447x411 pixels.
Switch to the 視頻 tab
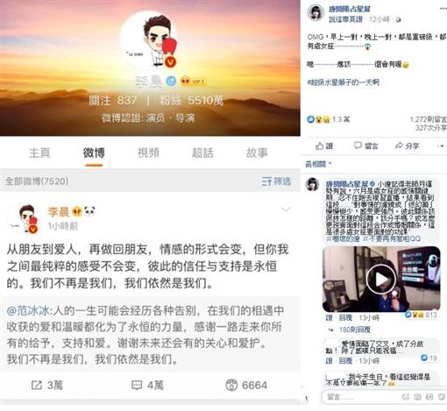(148, 152)
